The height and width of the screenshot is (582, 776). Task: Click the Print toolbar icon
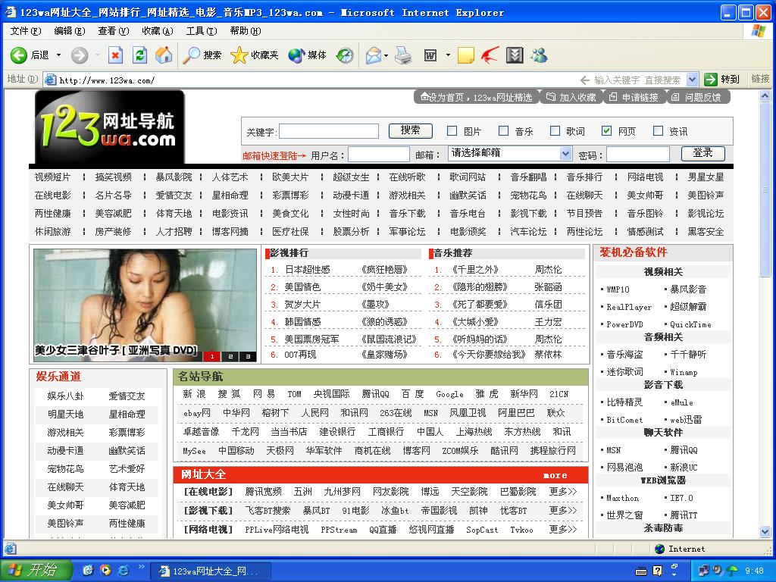click(x=403, y=55)
